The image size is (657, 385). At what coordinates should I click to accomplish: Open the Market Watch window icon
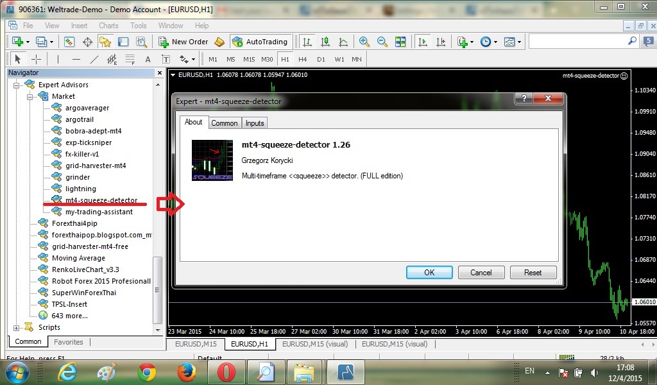(x=69, y=42)
